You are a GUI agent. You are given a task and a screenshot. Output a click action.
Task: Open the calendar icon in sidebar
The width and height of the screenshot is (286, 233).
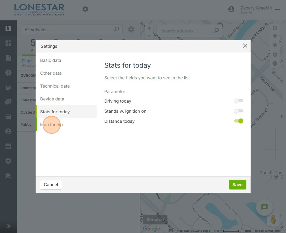point(8,146)
